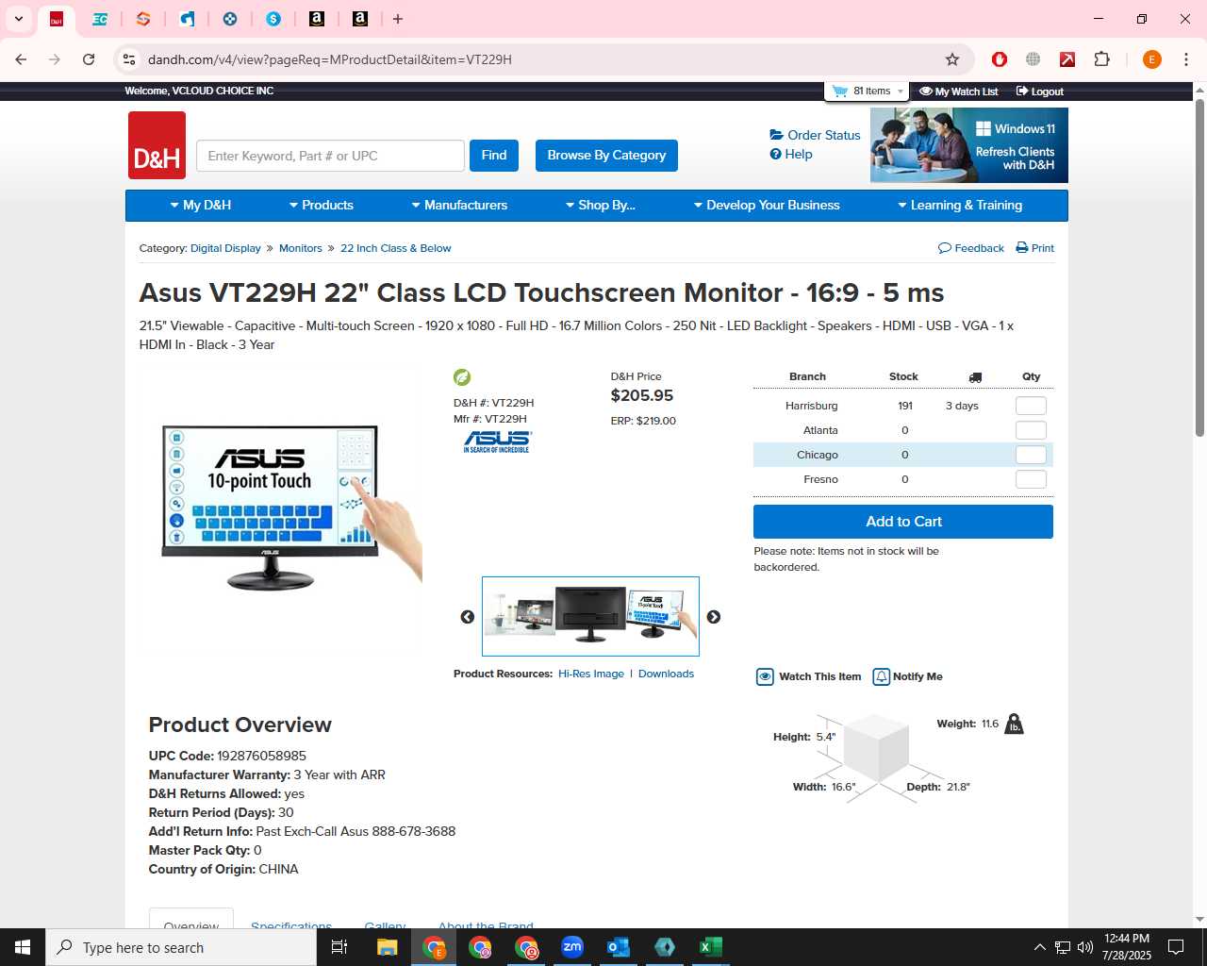This screenshot has height=966, width=1207.
Task: Click the eco-friendly green leaf icon
Action: (462, 377)
